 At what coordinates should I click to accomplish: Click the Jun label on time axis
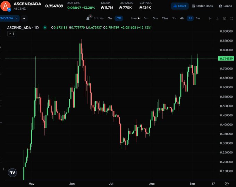(72, 184)
